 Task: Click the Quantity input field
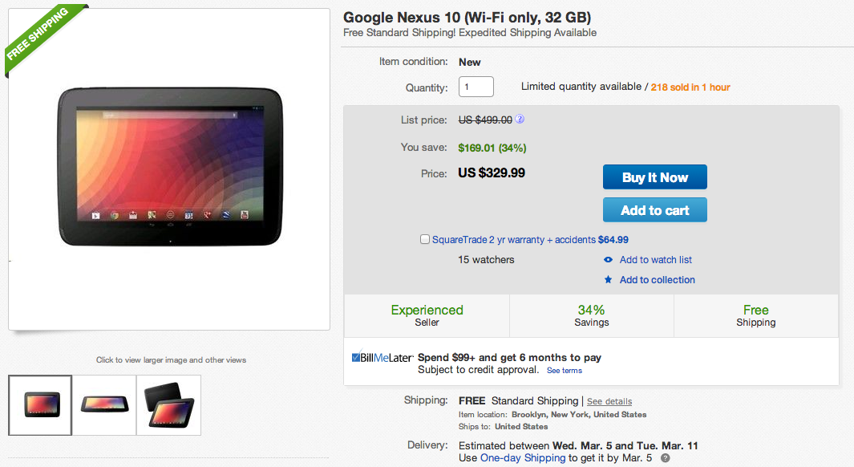pos(476,87)
